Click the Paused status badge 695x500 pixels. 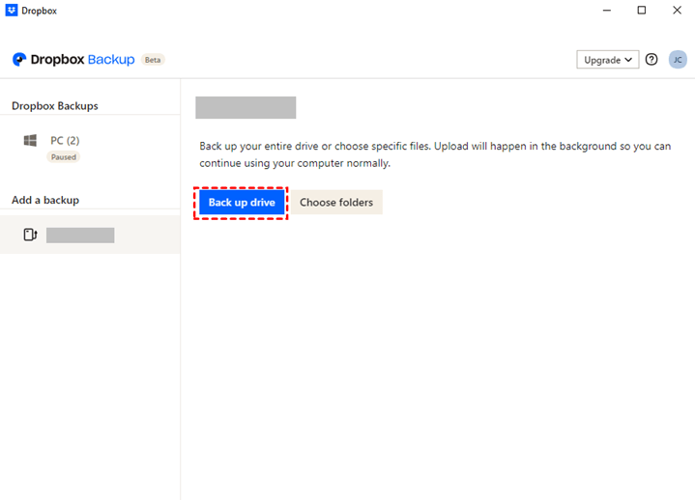(x=64, y=156)
